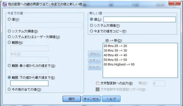Select the 範囲(N) radio button
The image size is (183, 106).
pos(9,42)
